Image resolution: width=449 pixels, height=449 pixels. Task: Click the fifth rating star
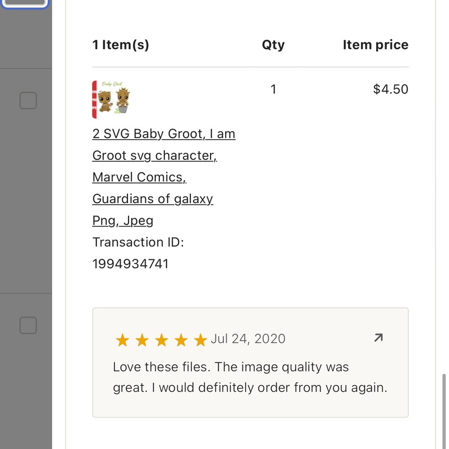coord(200,340)
